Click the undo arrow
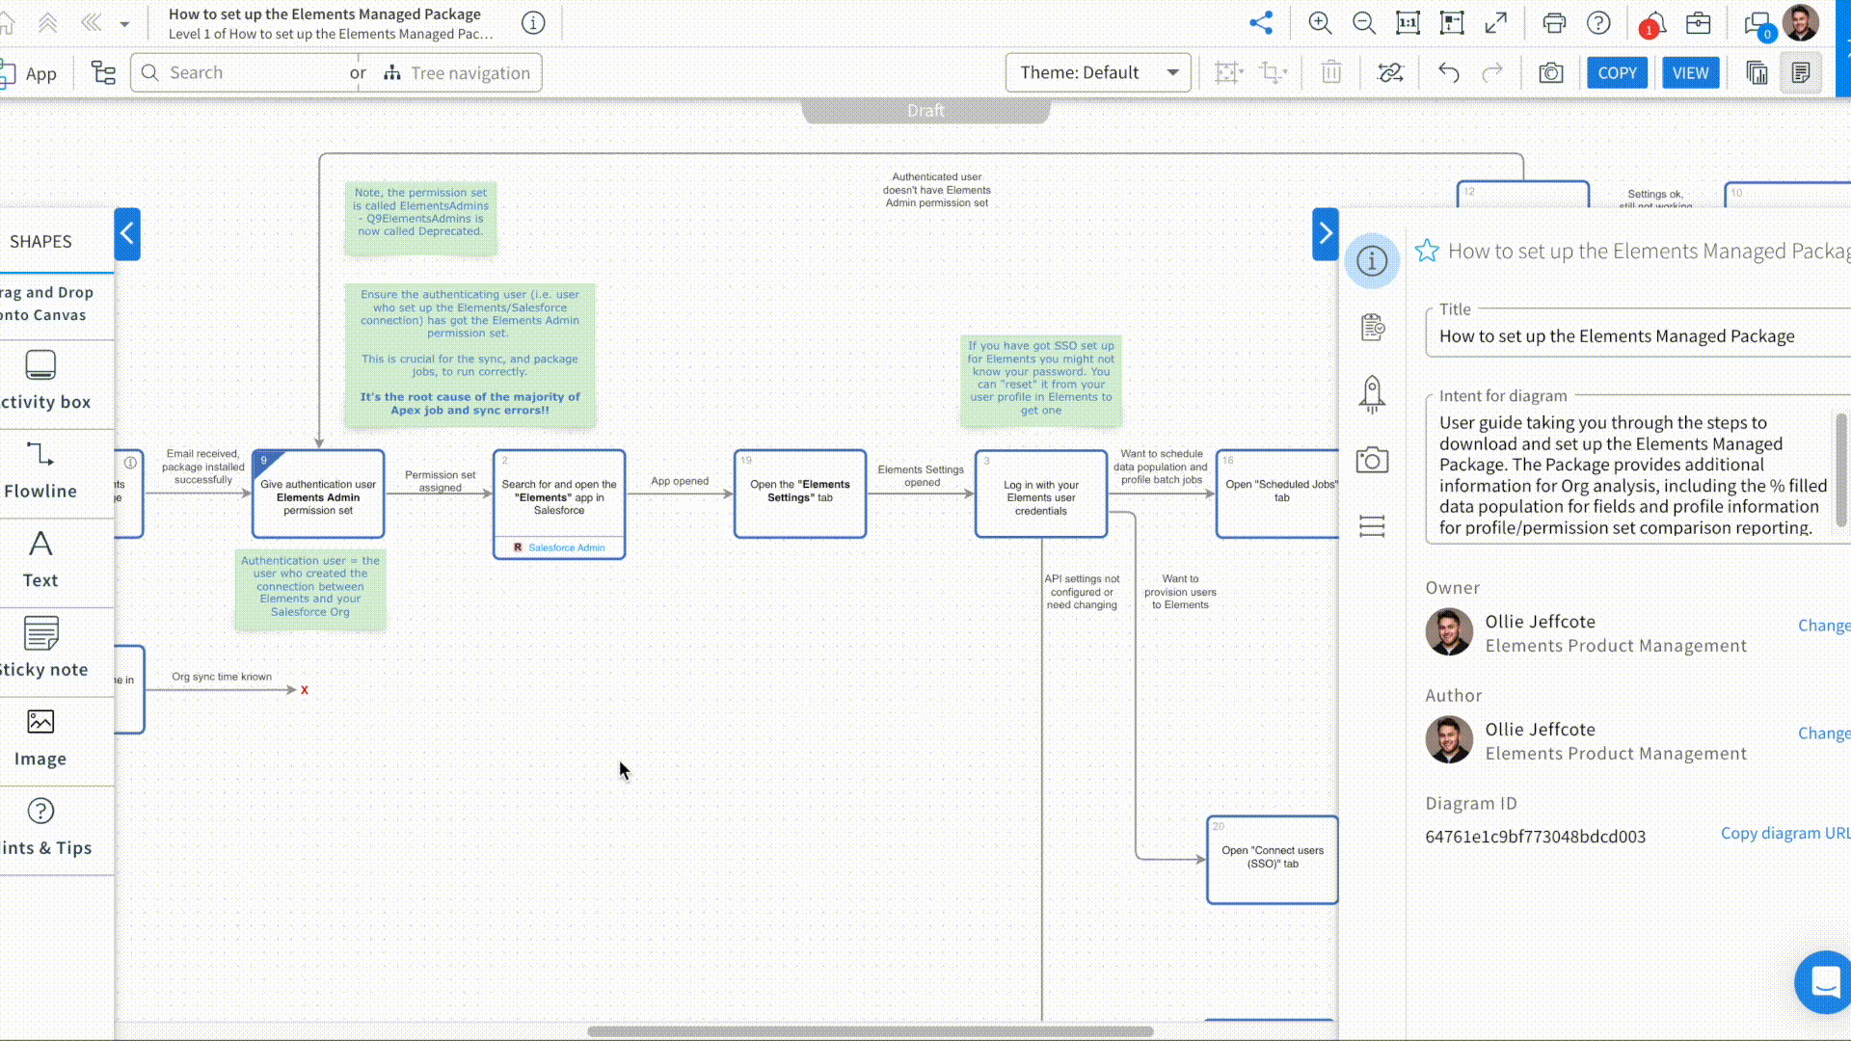The width and height of the screenshot is (1851, 1041). pyautogui.click(x=1448, y=73)
